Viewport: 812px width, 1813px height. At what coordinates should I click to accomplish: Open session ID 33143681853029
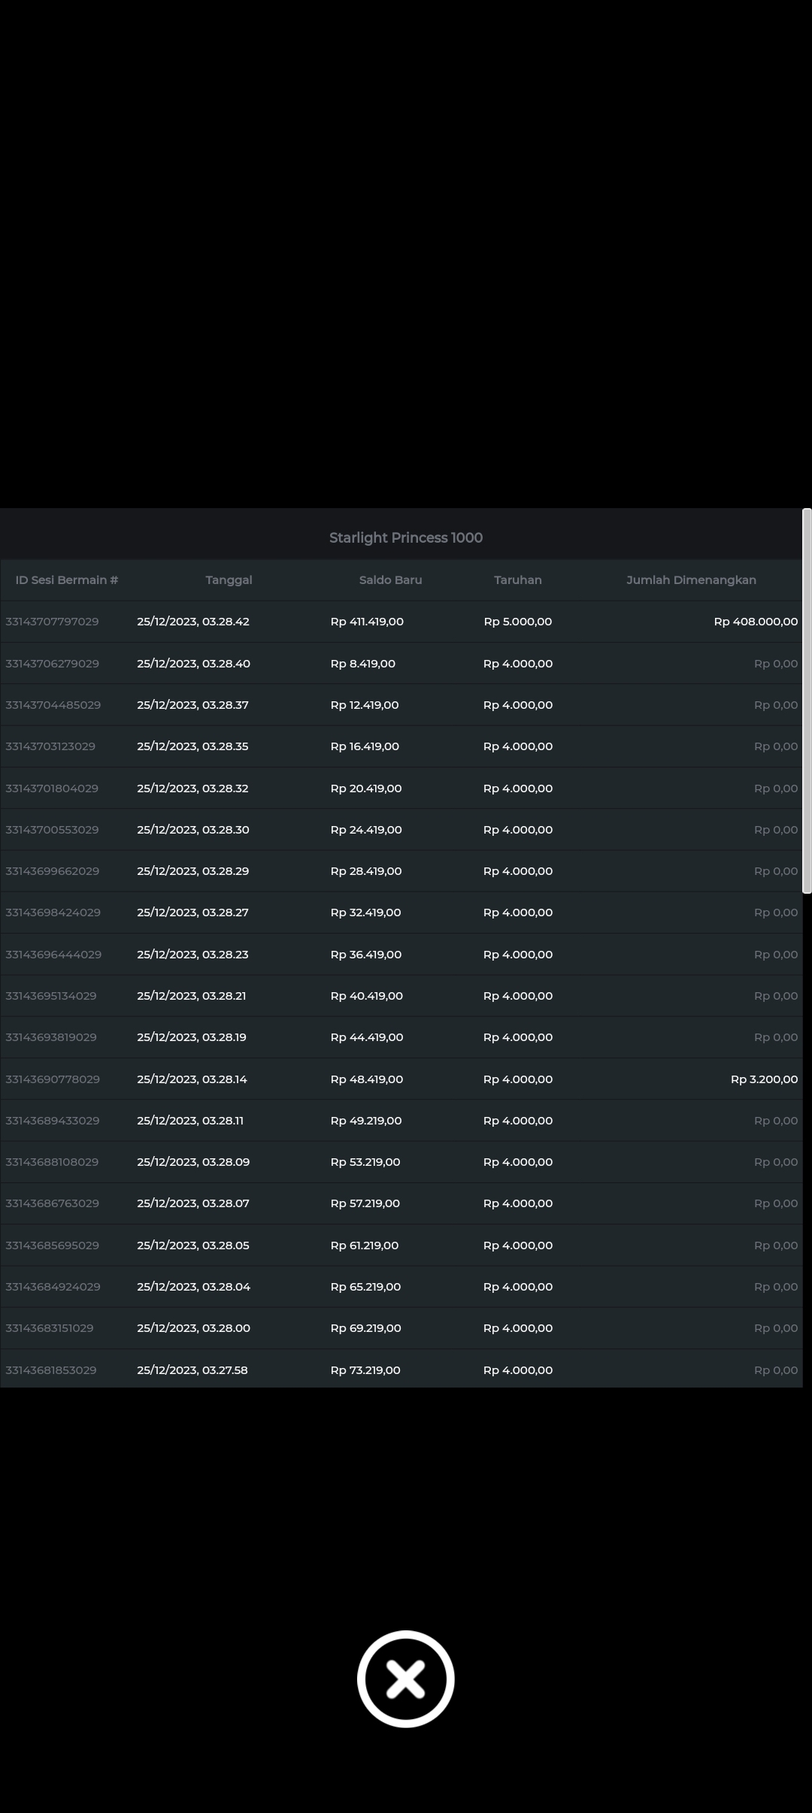click(51, 1370)
